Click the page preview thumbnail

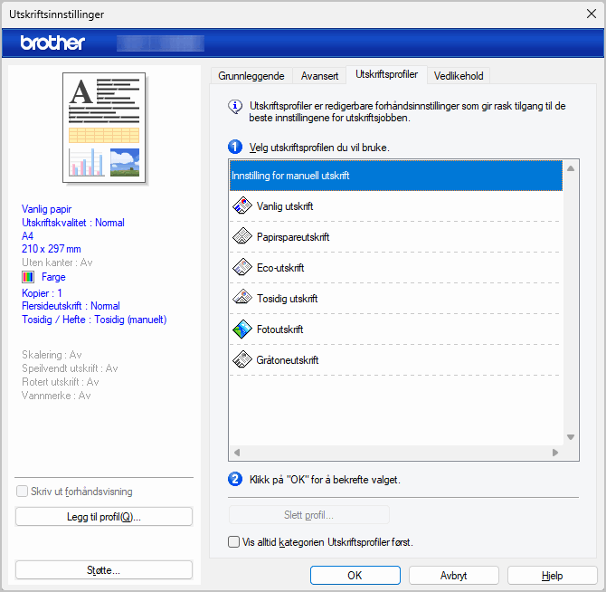(104, 129)
